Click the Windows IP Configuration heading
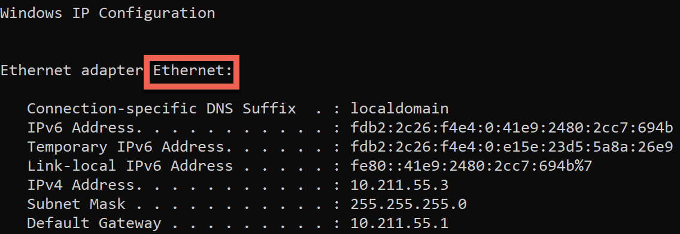Viewport: 680px width, 234px height. [x=108, y=13]
